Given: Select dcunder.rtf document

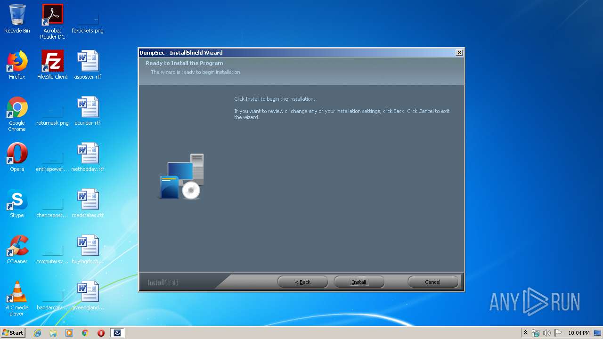Looking at the screenshot, I should (x=88, y=111).
